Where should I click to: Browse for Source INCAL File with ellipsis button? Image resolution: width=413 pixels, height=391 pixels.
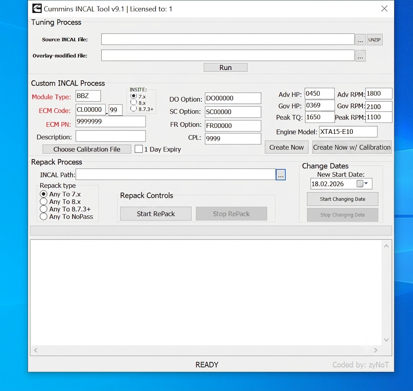click(x=360, y=40)
